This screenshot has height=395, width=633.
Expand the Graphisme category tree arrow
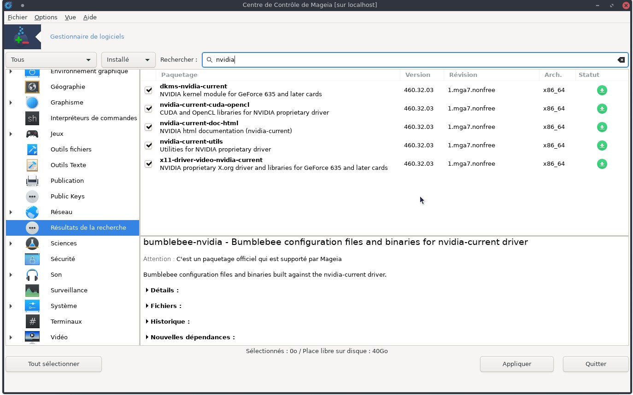11,102
